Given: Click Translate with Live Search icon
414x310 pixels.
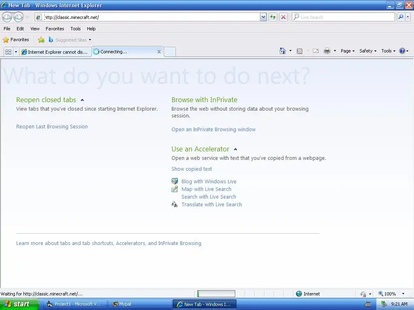Looking at the screenshot, I should (x=175, y=204).
